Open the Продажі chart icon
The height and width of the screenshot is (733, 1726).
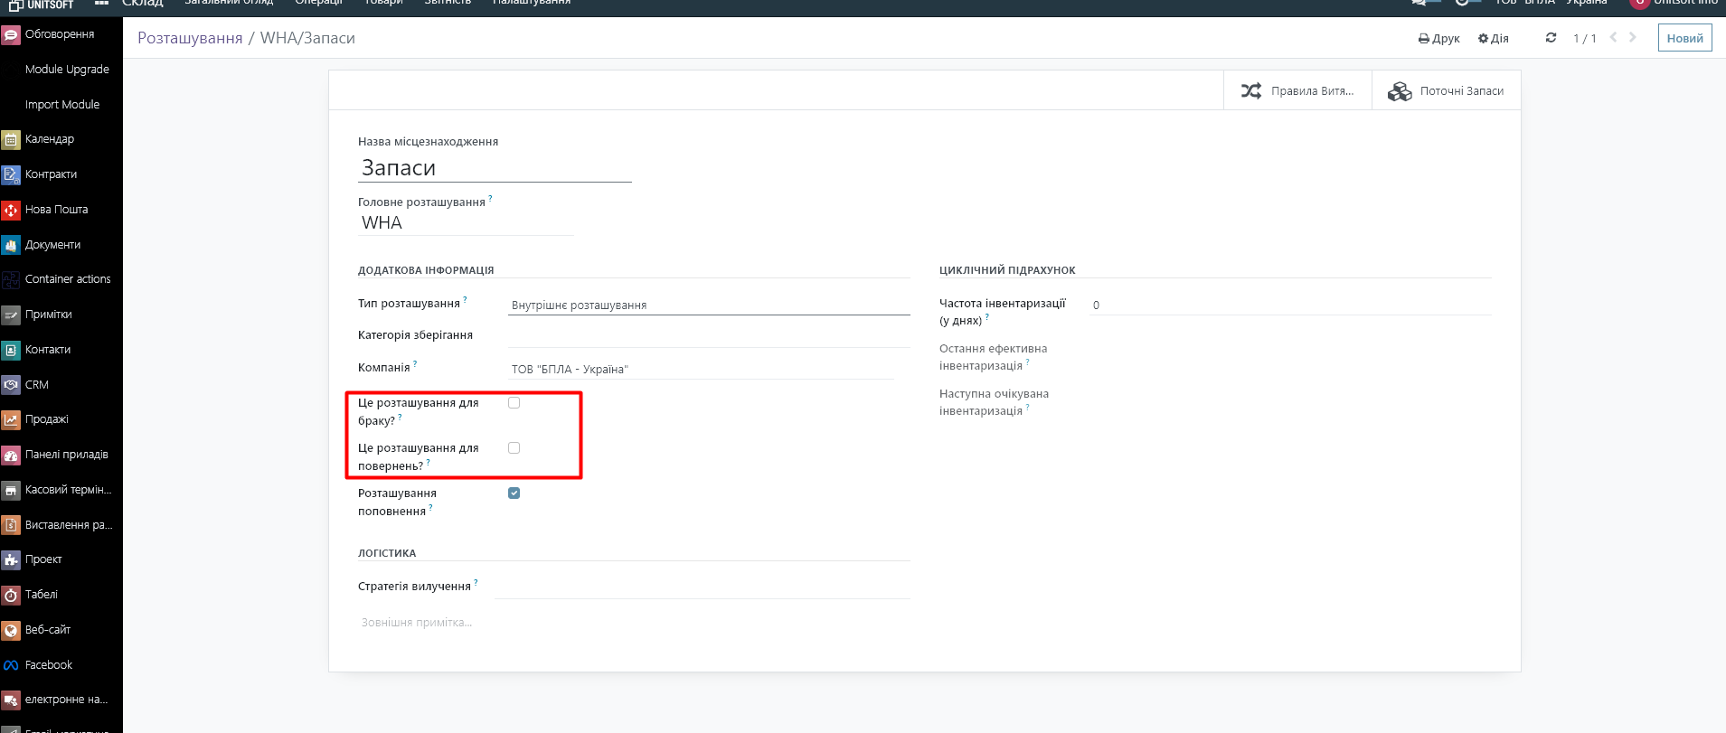click(11, 419)
